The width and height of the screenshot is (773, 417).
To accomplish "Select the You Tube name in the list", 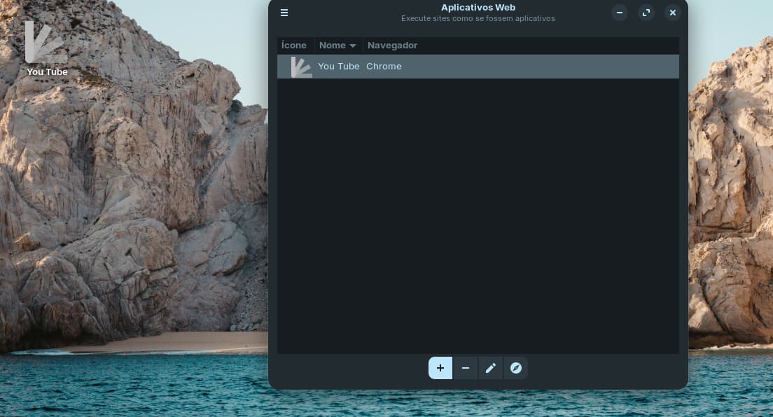I will tap(338, 67).
